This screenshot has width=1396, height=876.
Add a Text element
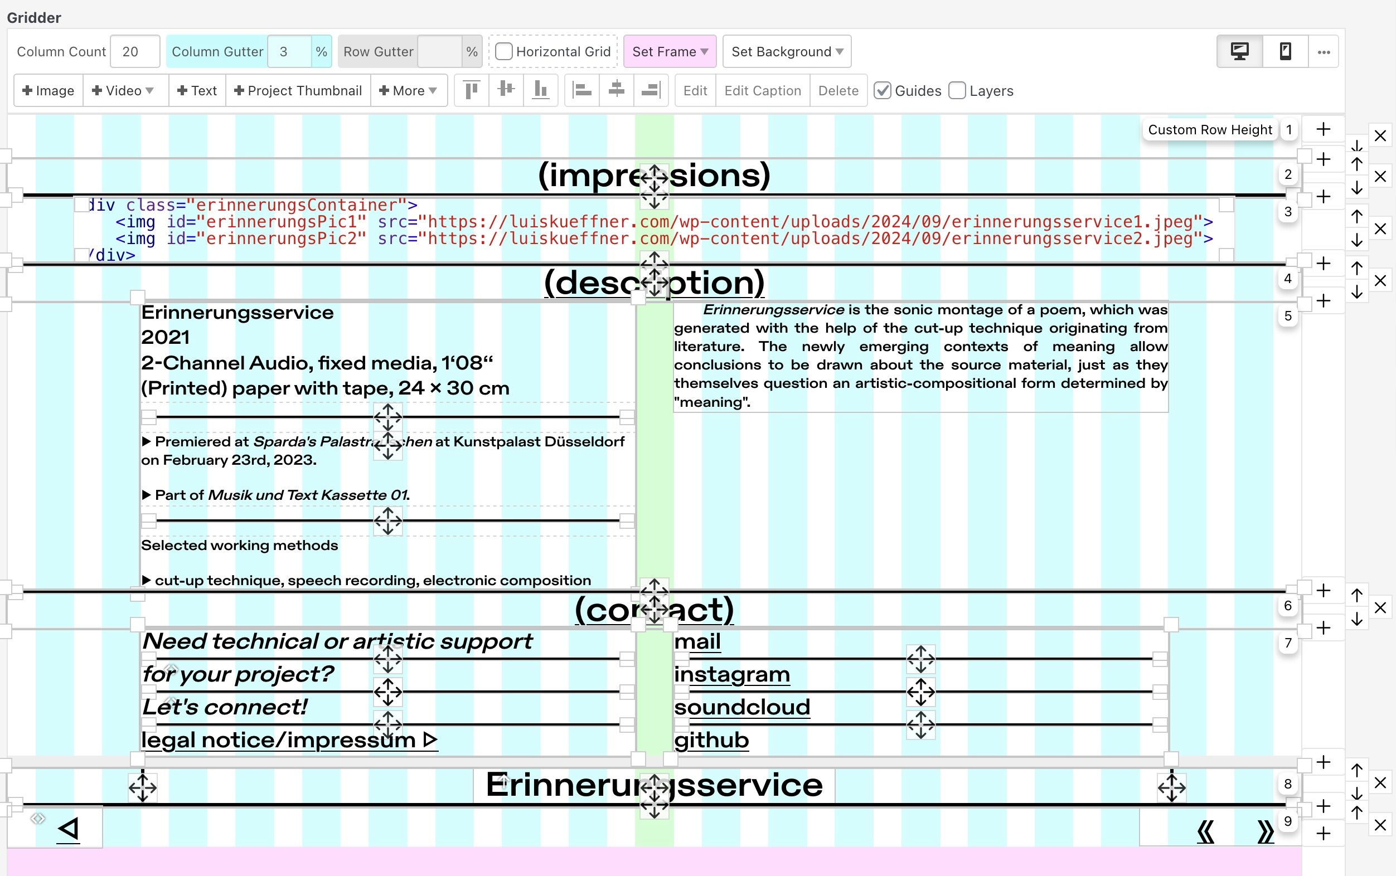[x=197, y=91]
